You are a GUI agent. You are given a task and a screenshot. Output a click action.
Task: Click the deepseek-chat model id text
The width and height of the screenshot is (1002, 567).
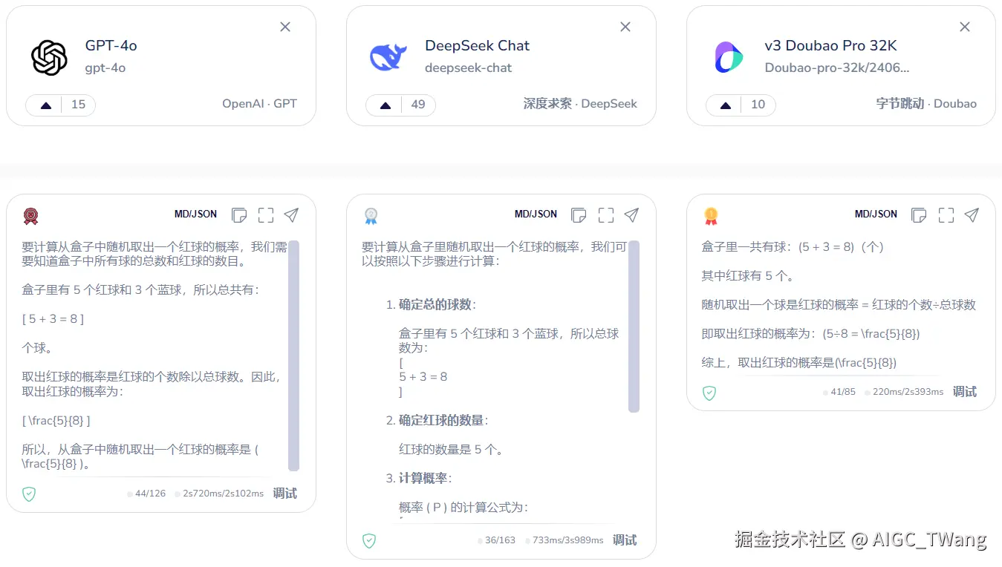click(x=469, y=68)
